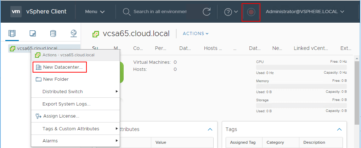Image resolution: width=361 pixels, height=148 pixels.
Task: Click the search magnifier icon
Action: (126, 12)
